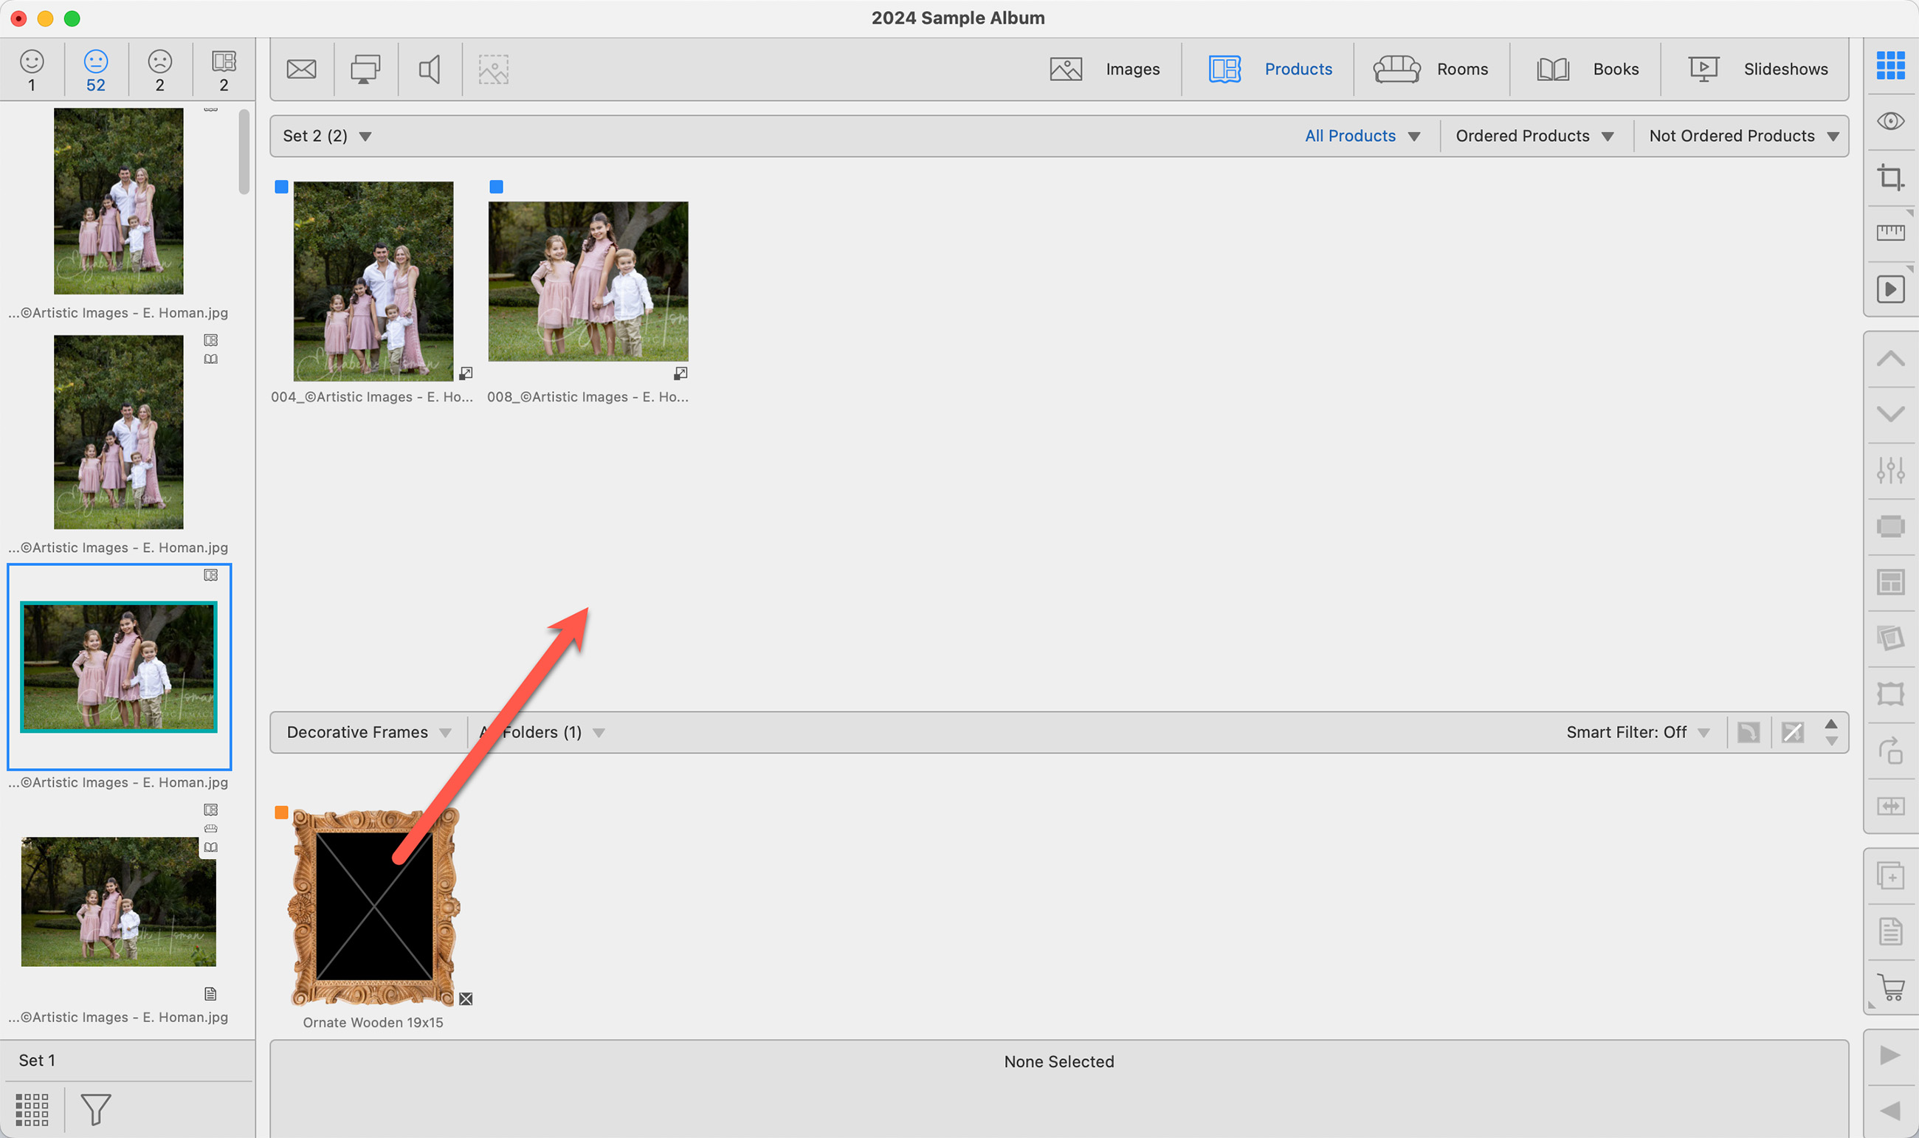Click the envelope email icon

coord(301,70)
